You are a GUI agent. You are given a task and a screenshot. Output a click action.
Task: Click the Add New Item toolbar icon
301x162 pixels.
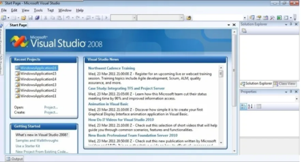[x=13, y=18]
